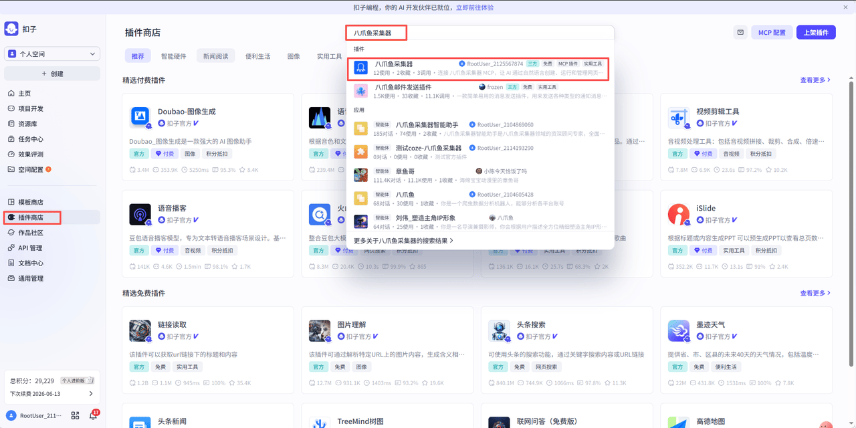
Task: Select the 八爪鱼采集器智能助手 app result
Action: pyautogui.click(x=480, y=129)
